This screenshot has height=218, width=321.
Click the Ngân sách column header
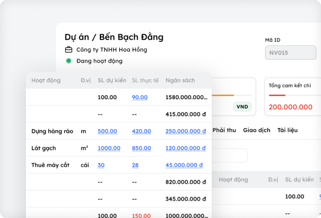click(180, 81)
